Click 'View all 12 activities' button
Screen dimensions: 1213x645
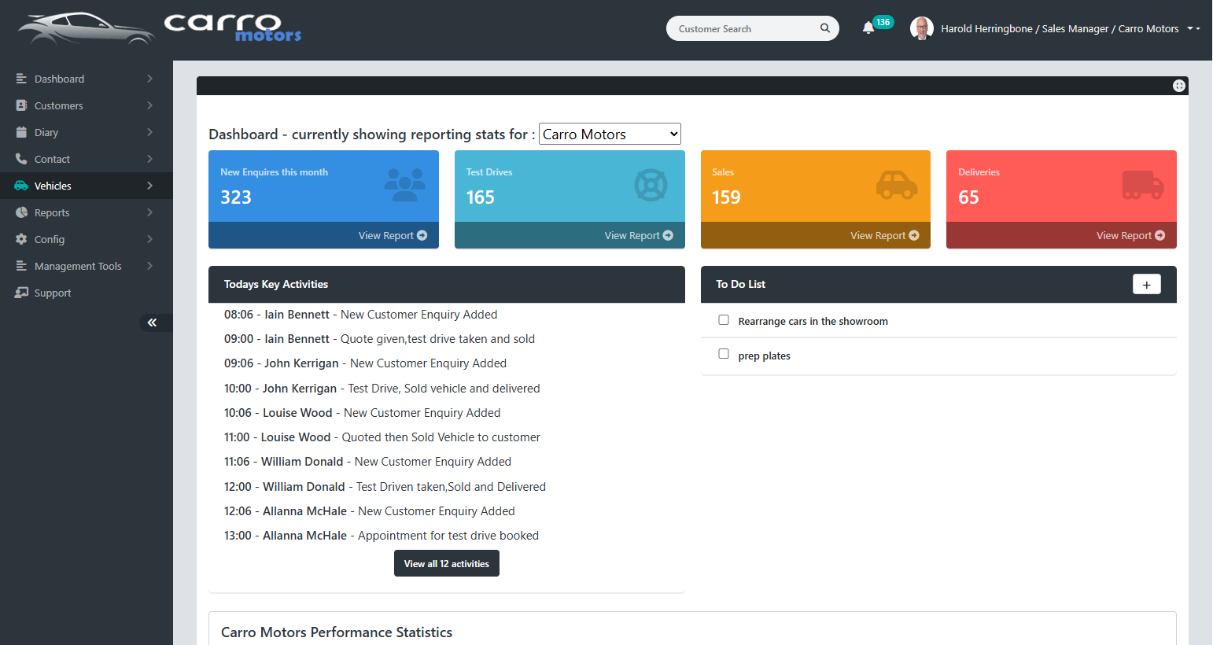446,563
